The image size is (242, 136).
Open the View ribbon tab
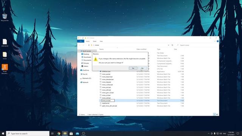click(101, 41)
